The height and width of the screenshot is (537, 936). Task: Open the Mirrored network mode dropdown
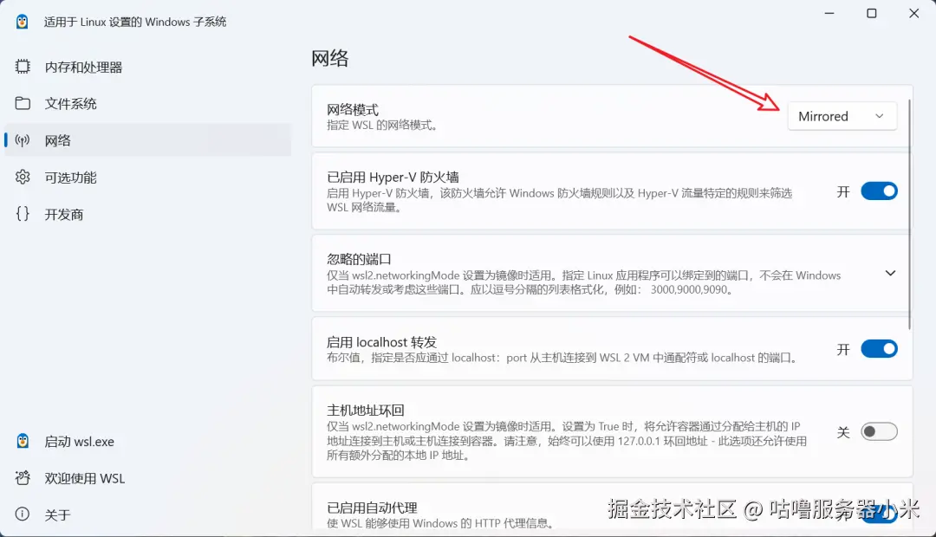click(842, 116)
